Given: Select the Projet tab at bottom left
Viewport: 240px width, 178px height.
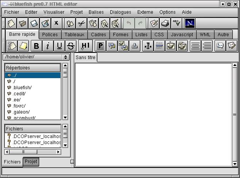Looking at the screenshot, I should [31, 162].
